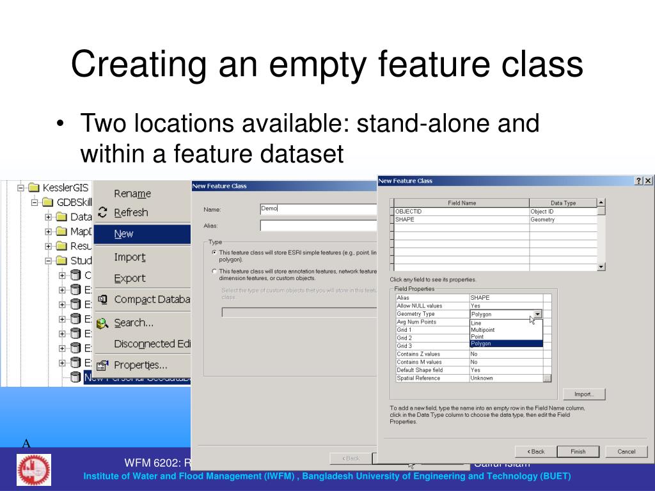
Task: Click the Default Shape field Yes cell
Action: tap(507, 370)
